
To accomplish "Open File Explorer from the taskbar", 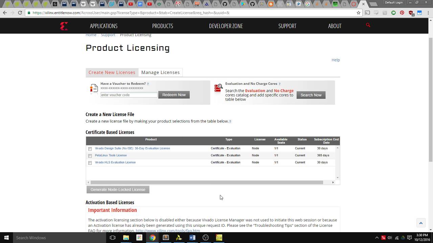I will coord(126,238).
